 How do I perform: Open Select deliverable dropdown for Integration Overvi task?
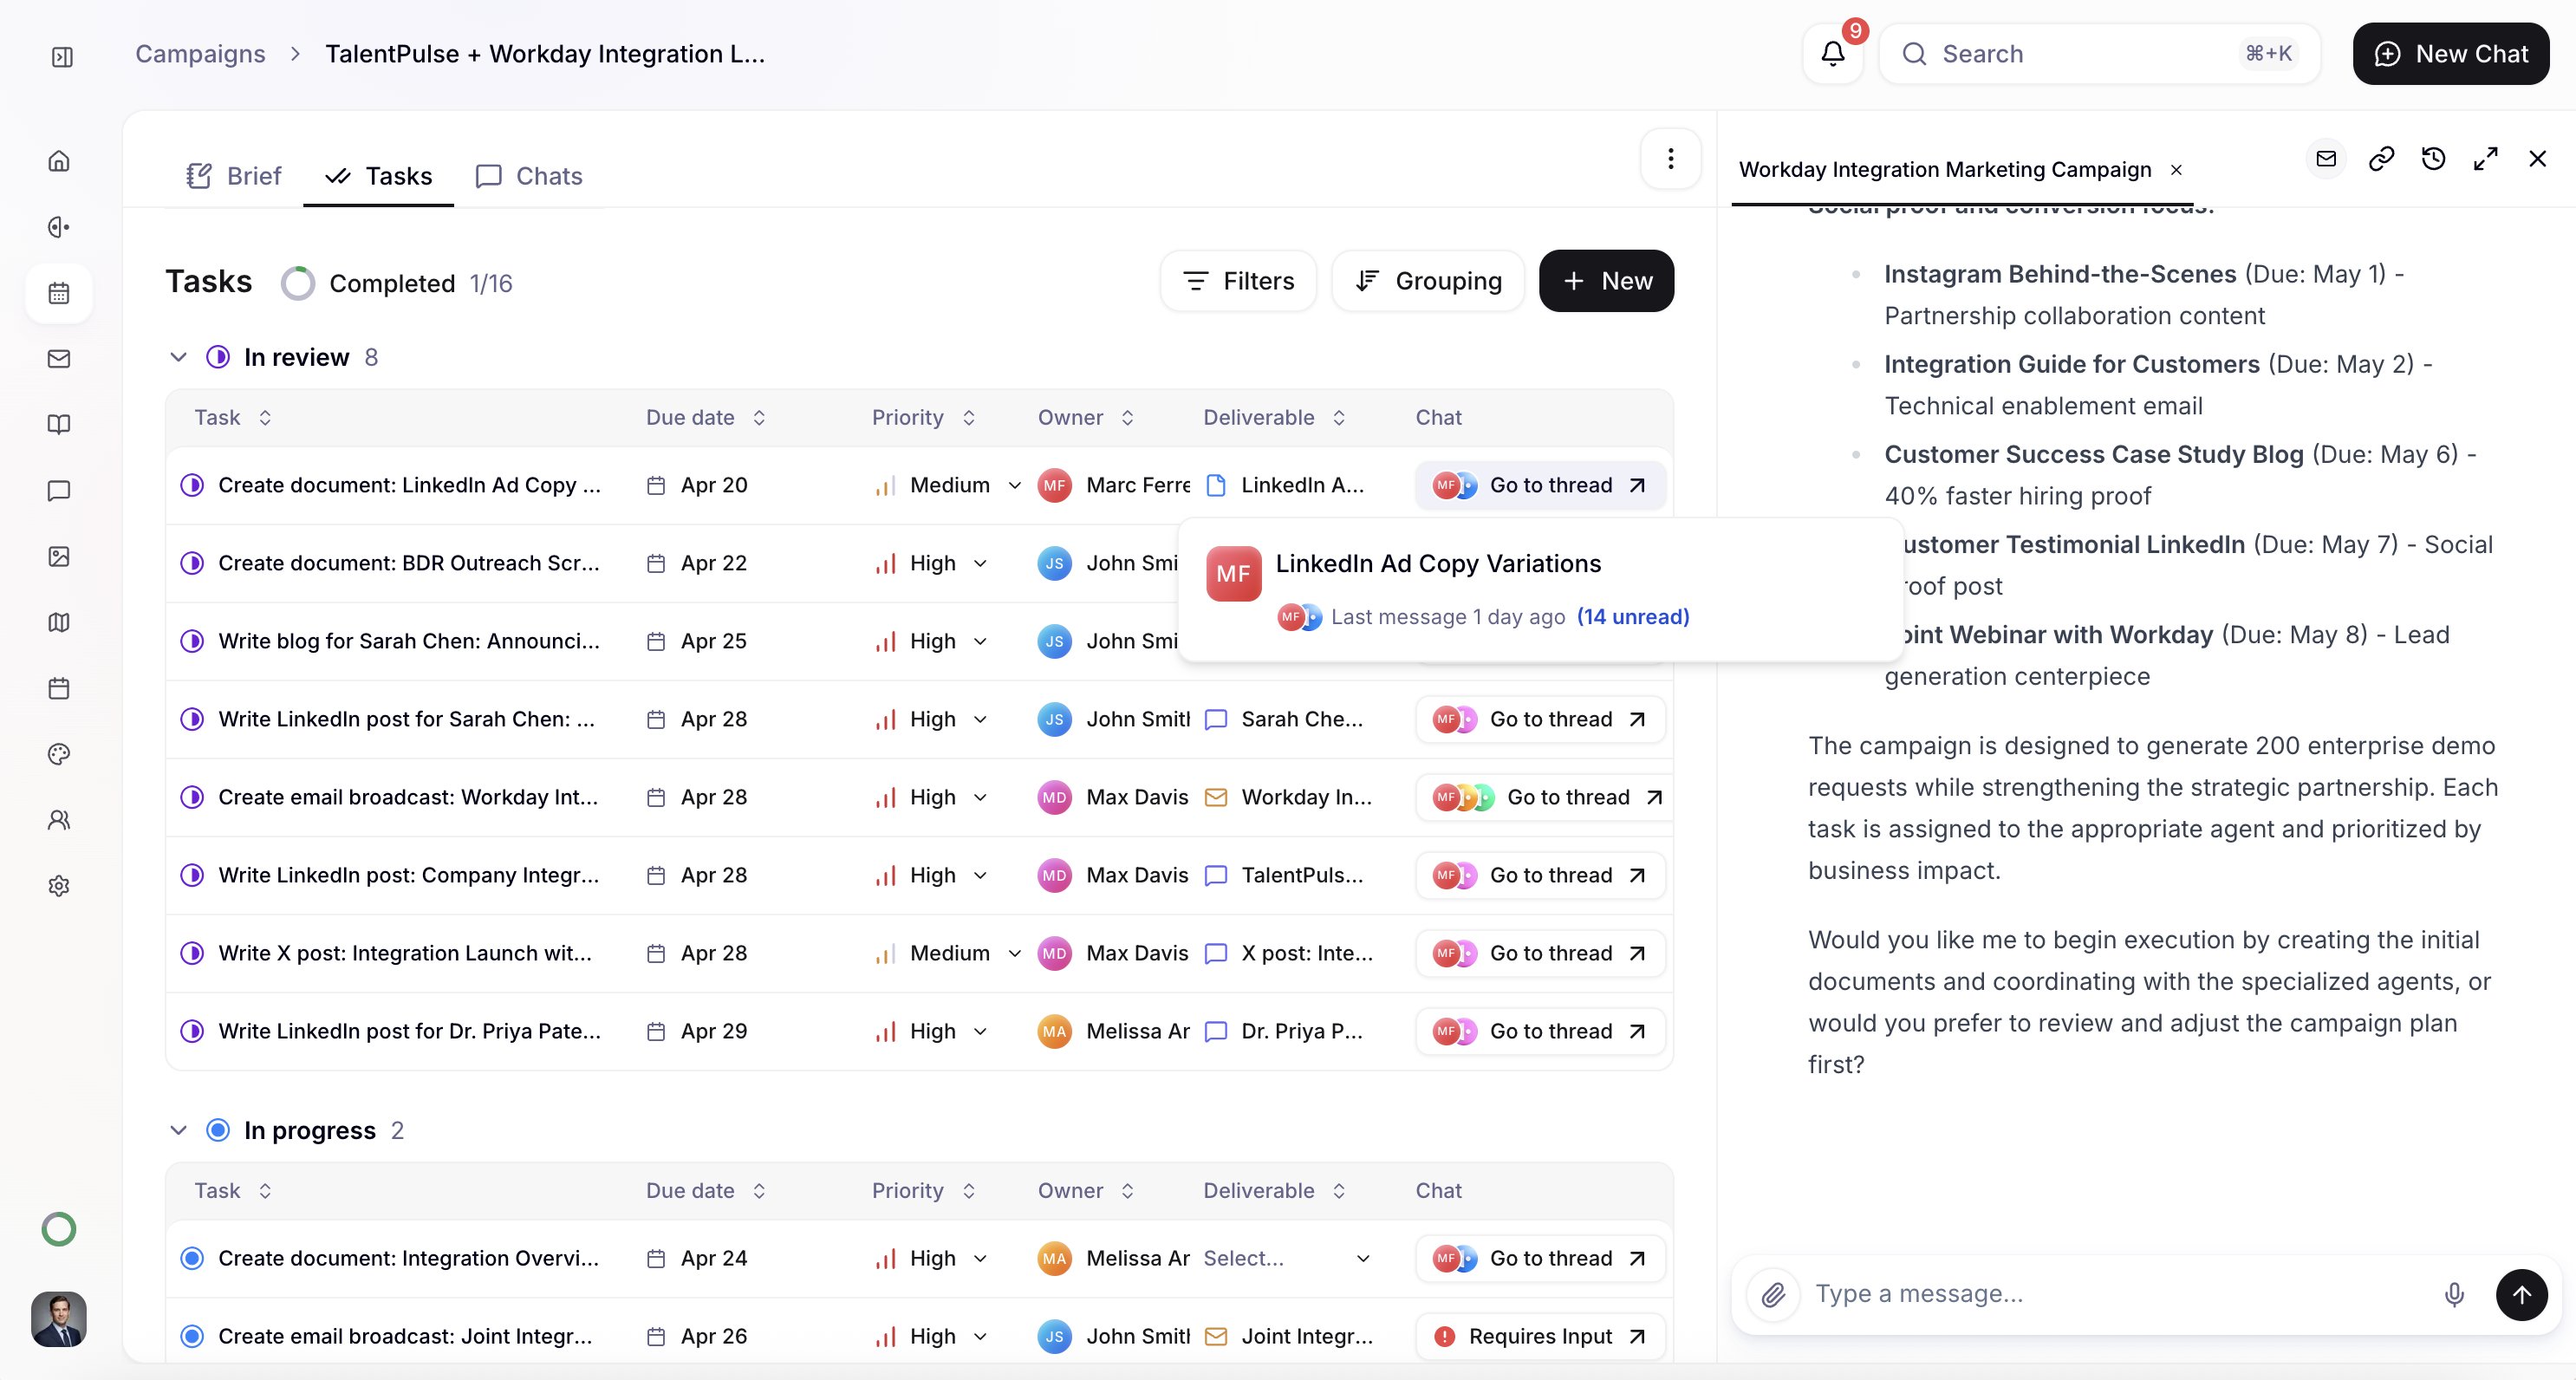click(x=1287, y=1258)
